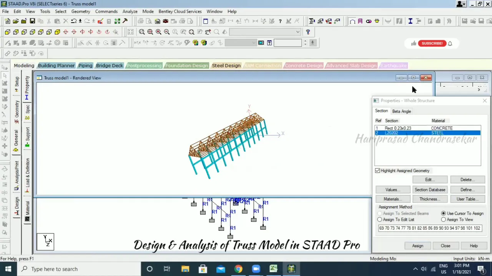Open the Building Planner tab
The width and height of the screenshot is (492, 276).
point(56,66)
